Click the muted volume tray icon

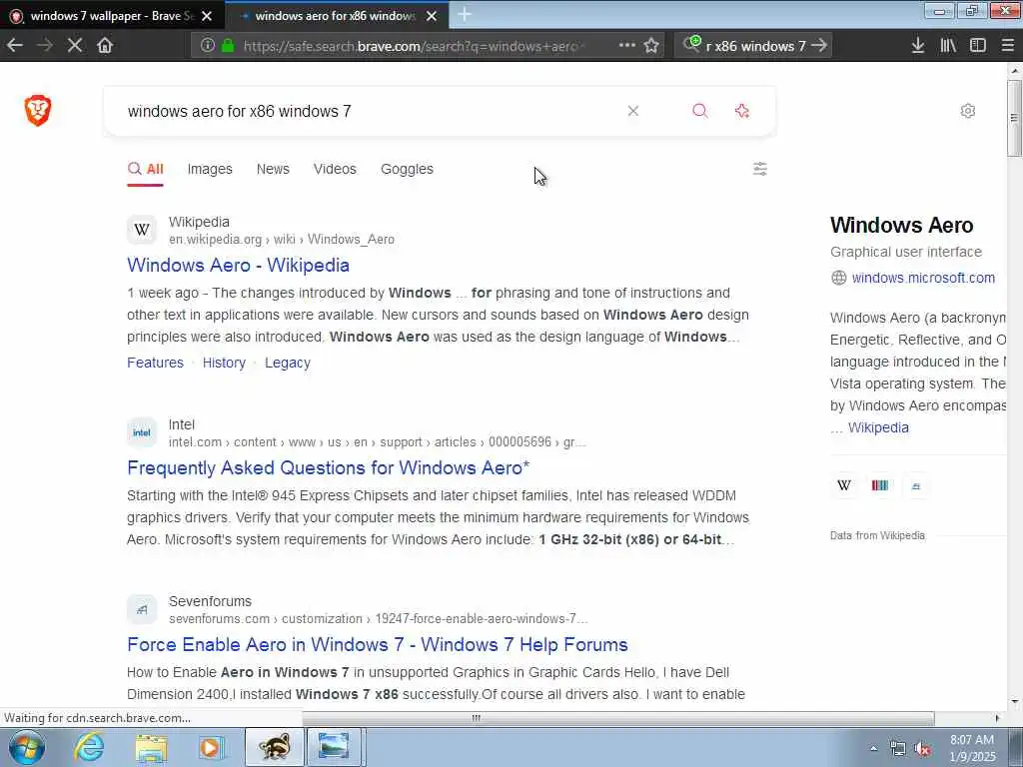922,749
